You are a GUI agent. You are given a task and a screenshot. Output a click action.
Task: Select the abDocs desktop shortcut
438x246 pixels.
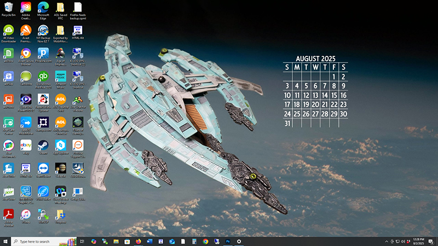[9, 55]
